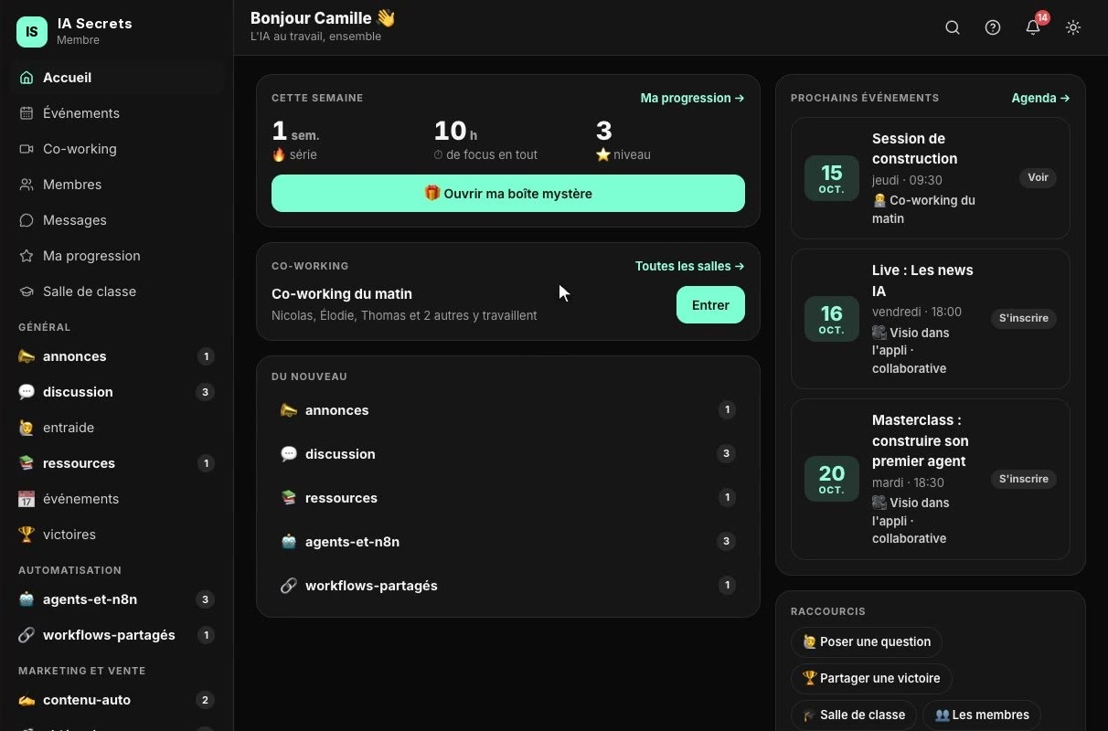
Task: Follow the Toutes les salles link
Action: (x=689, y=266)
